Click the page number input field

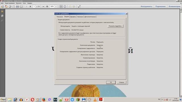point(34,7)
